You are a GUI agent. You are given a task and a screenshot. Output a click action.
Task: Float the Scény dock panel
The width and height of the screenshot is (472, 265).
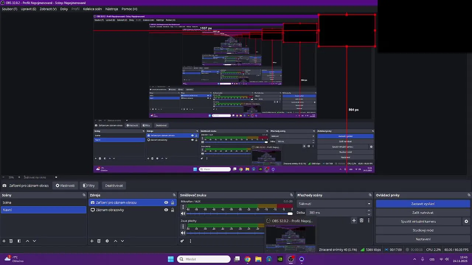point(84,195)
